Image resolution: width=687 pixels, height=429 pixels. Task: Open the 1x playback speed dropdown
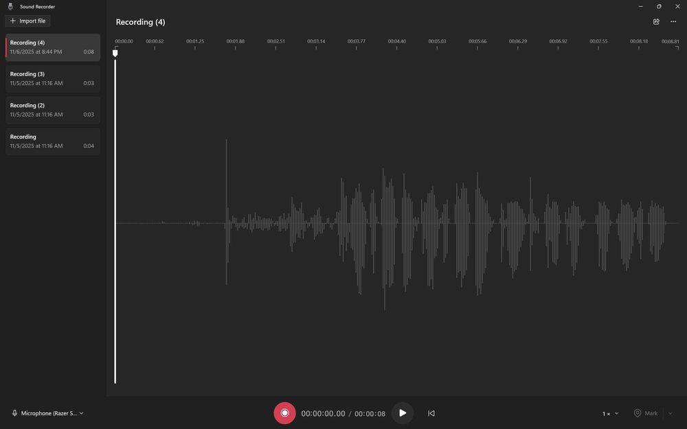point(610,413)
